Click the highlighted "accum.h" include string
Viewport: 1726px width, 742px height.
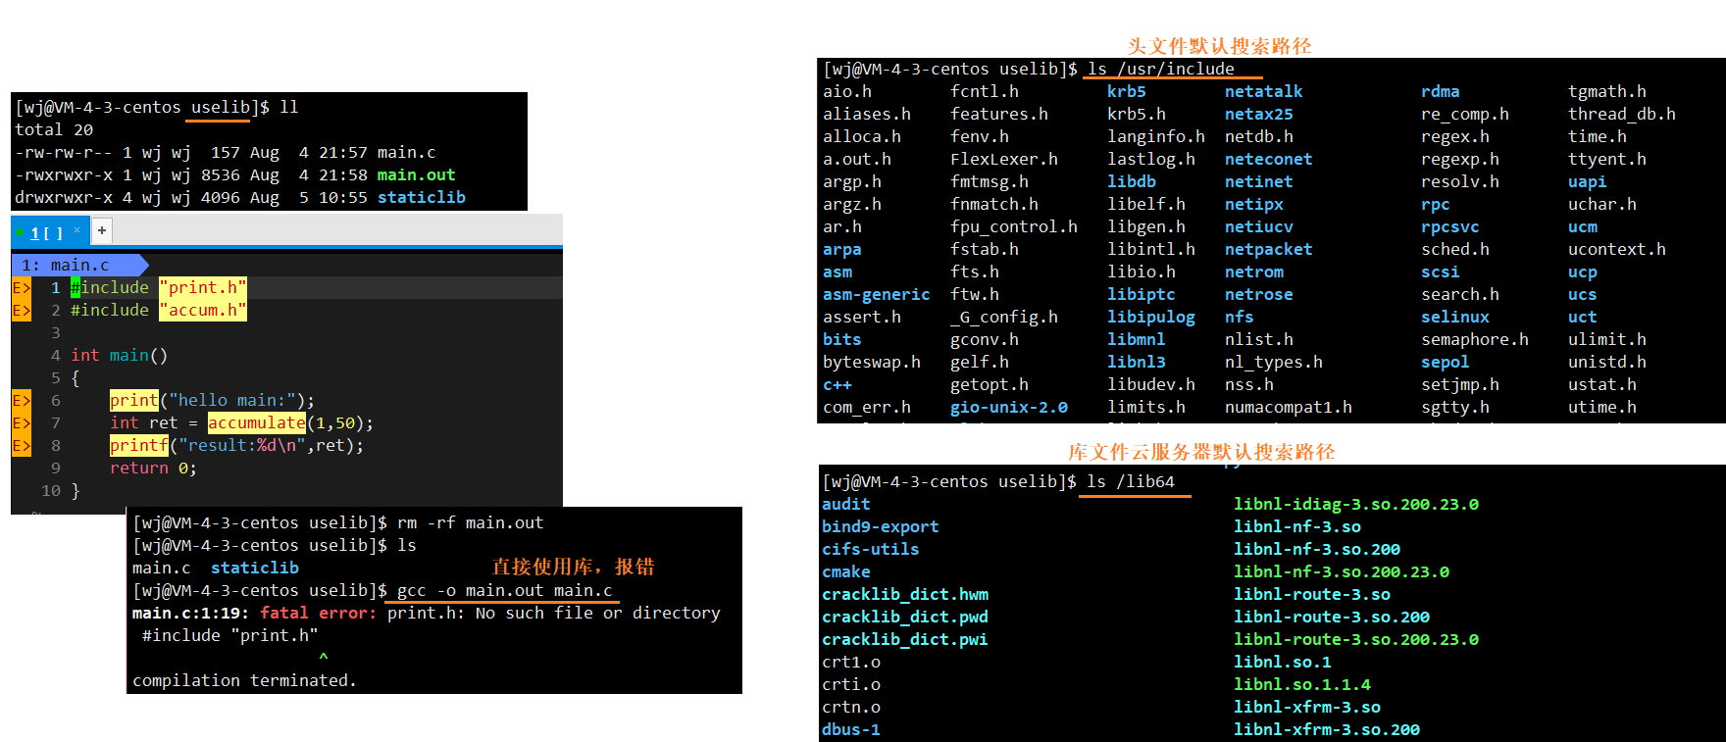[x=203, y=310]
